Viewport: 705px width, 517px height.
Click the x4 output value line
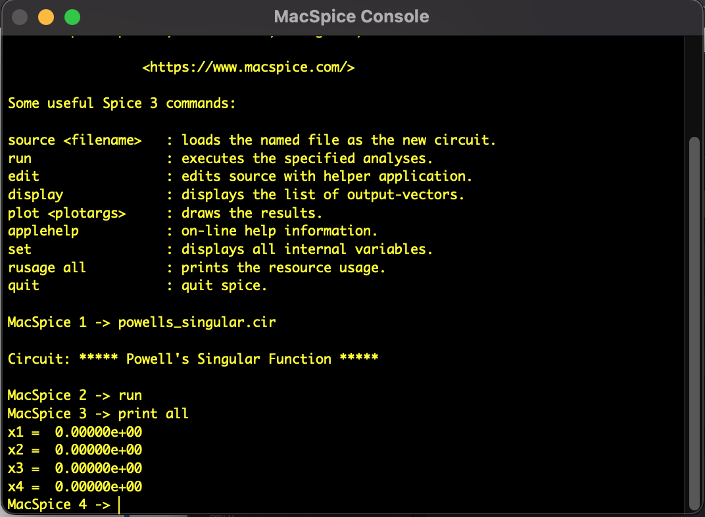click(75, 487)
